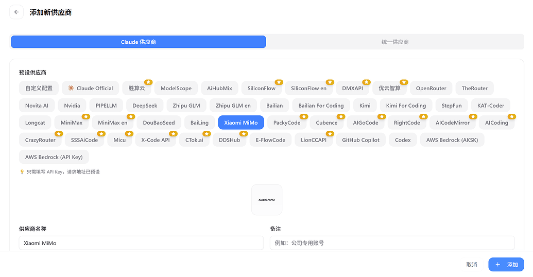
Task: Switch to Claude 供应商 tab
Action: [139, 42]
